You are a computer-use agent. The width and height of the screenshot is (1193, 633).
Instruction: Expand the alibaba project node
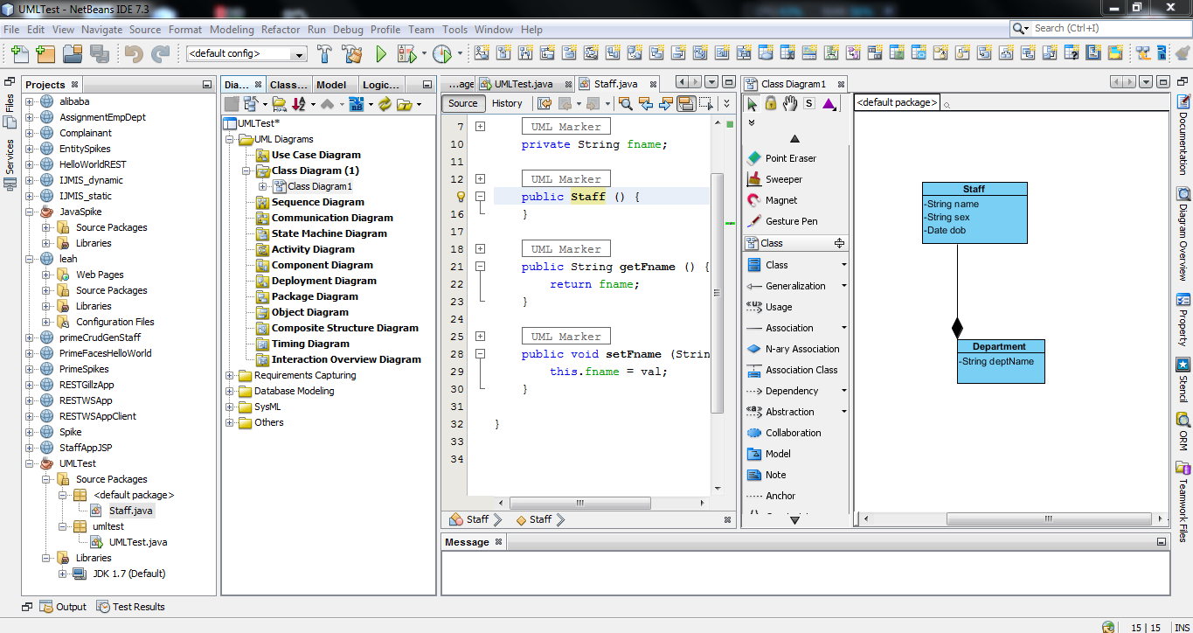(29, 101)
